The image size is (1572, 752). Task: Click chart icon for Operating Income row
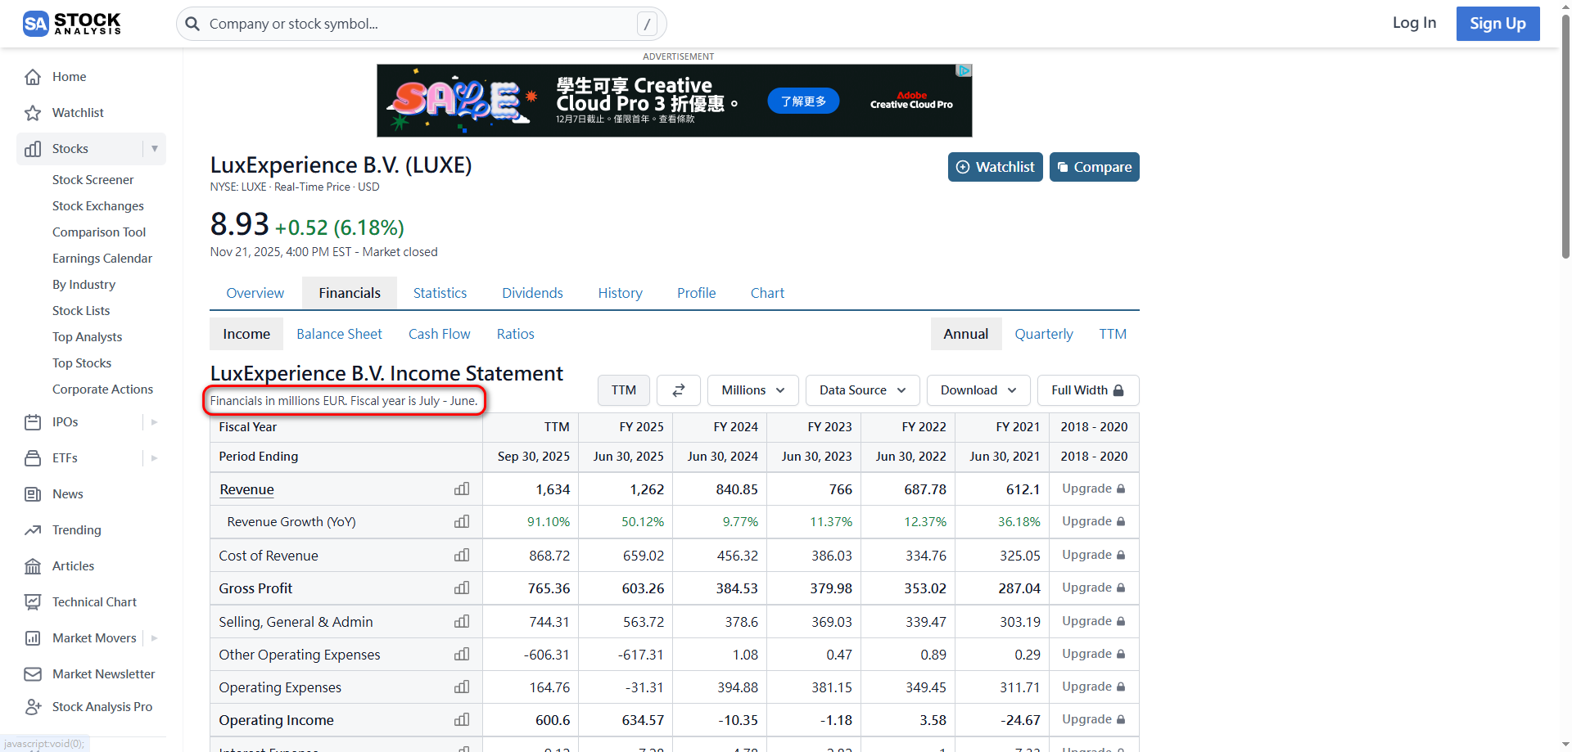[x=462, y=720]
